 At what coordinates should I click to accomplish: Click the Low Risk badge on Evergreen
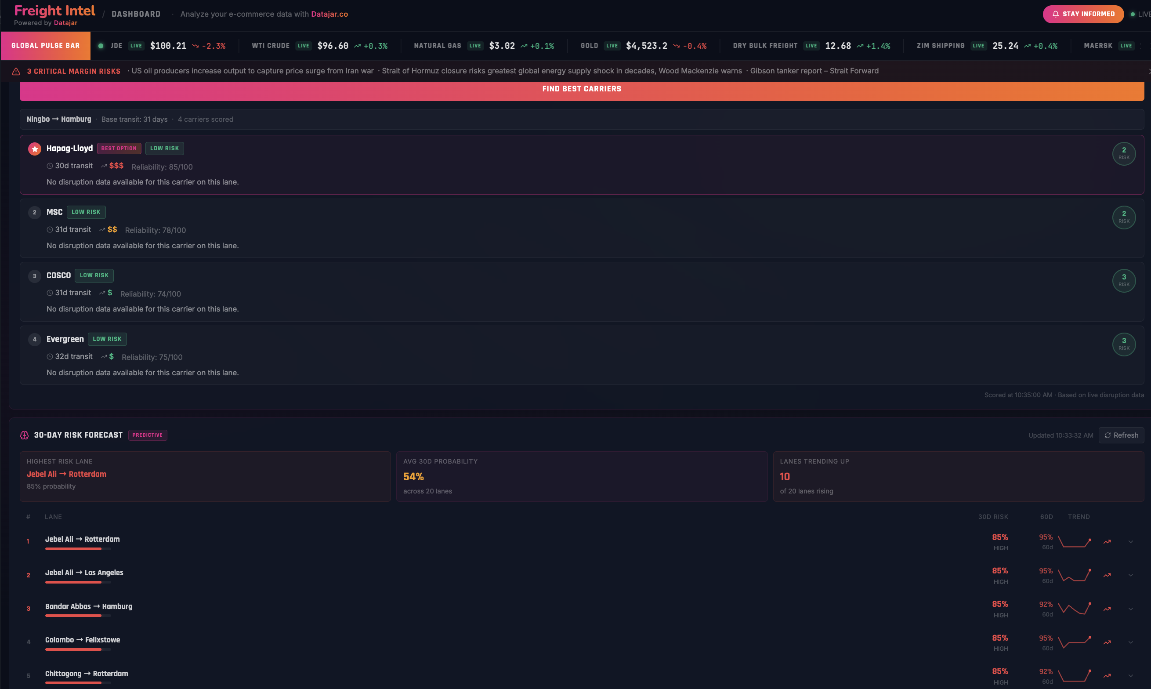(107, 339)
